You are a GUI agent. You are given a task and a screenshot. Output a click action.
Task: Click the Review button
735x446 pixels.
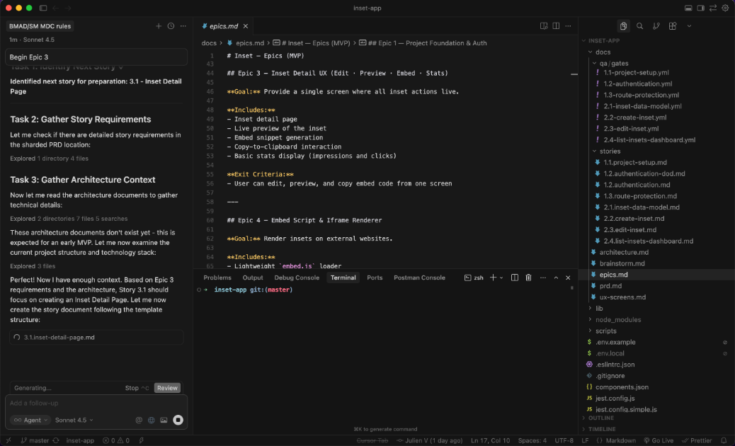coord(167,388)
